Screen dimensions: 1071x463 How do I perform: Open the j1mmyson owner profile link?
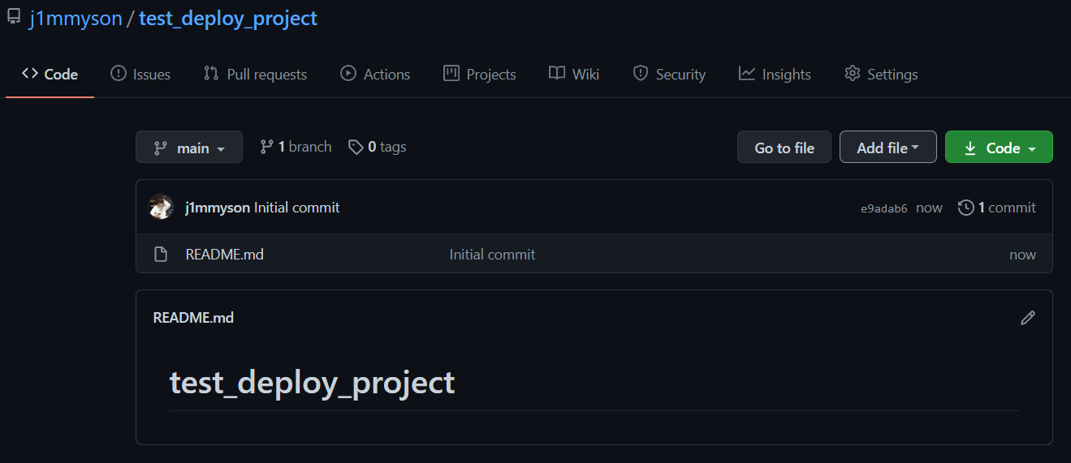(76, 18)
